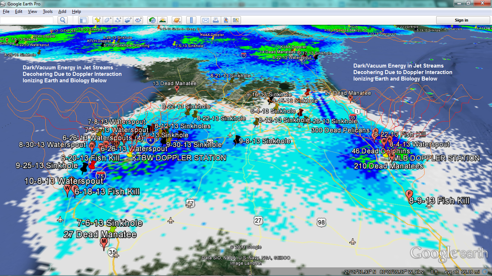Select the Add Polygon tool
Image resolution: width=492 pixels, height=276 pixels.
click(108, 20)
